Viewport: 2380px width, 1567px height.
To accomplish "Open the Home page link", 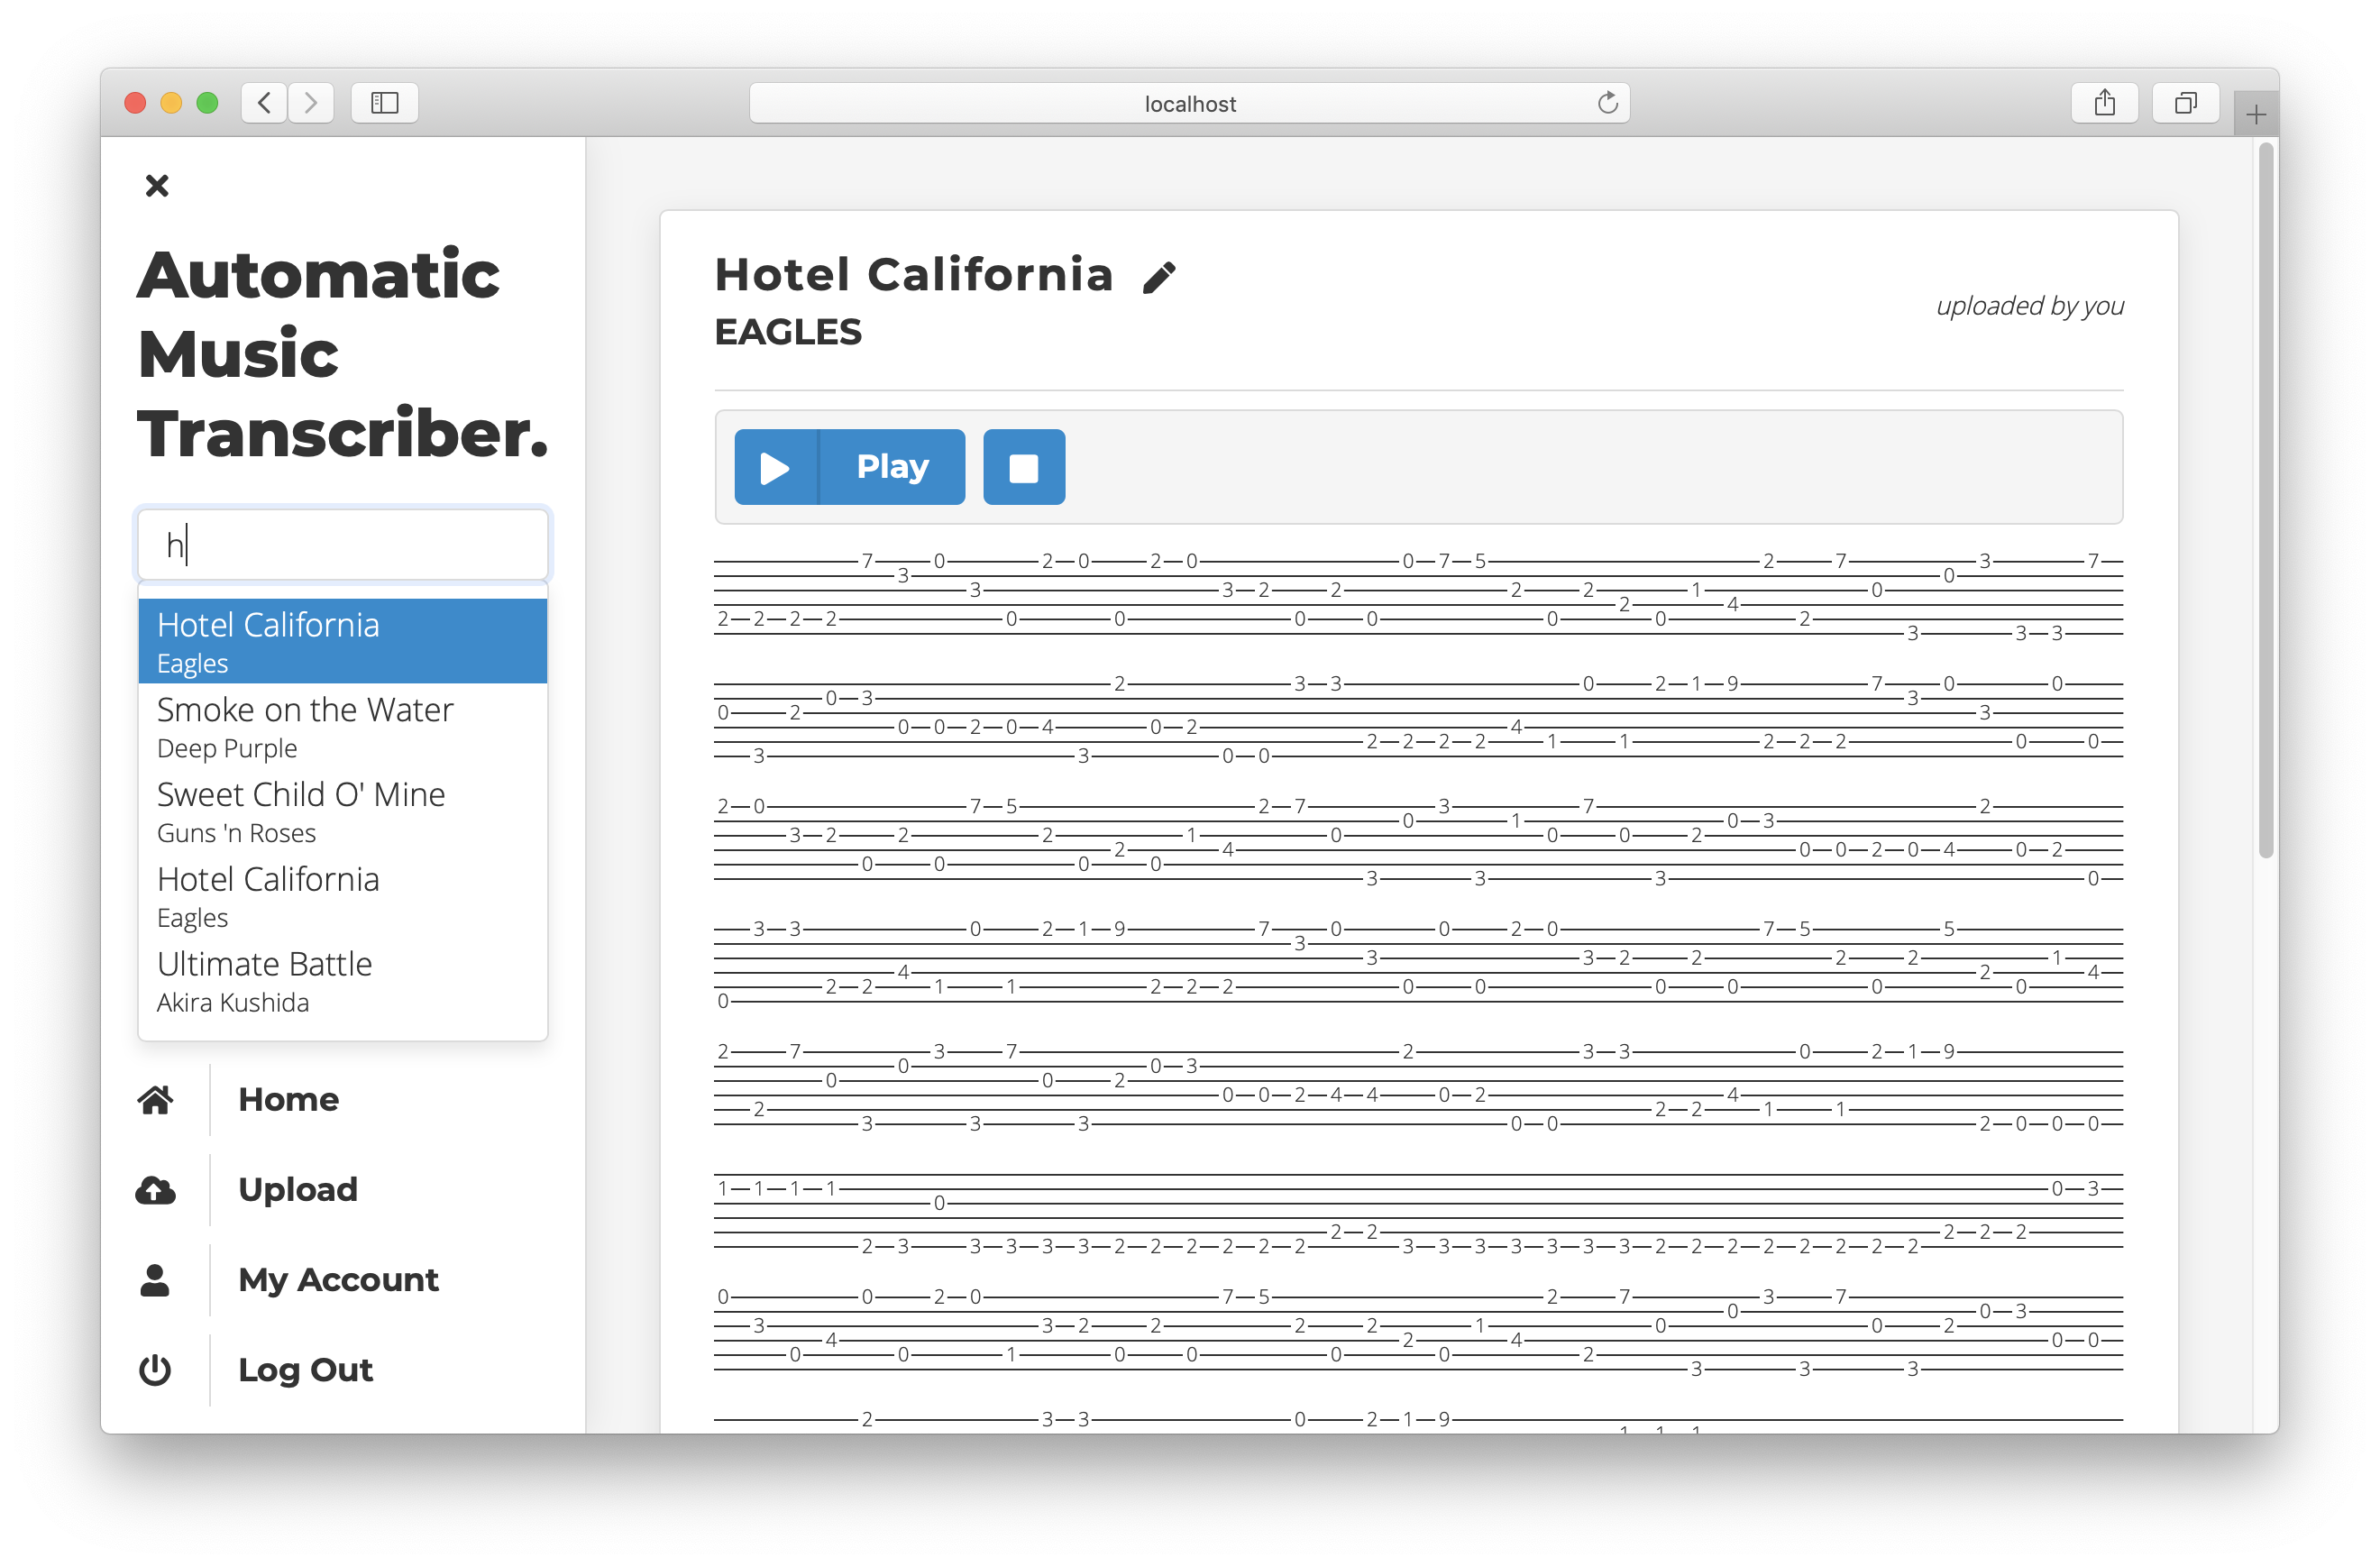I will pyautogui.click(x=289, y=1100).
